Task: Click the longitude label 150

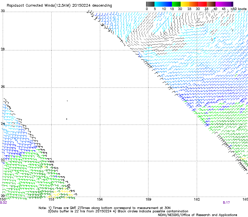Action: 3,199
